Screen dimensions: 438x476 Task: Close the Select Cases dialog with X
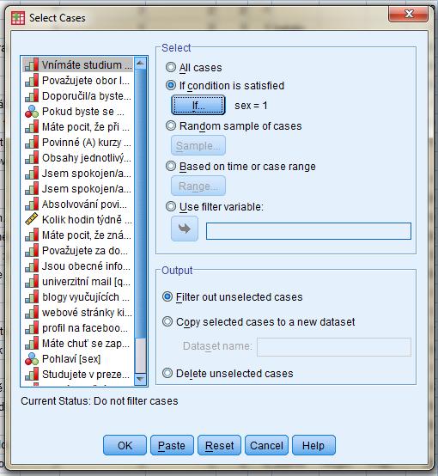click(x=409, y=14)
